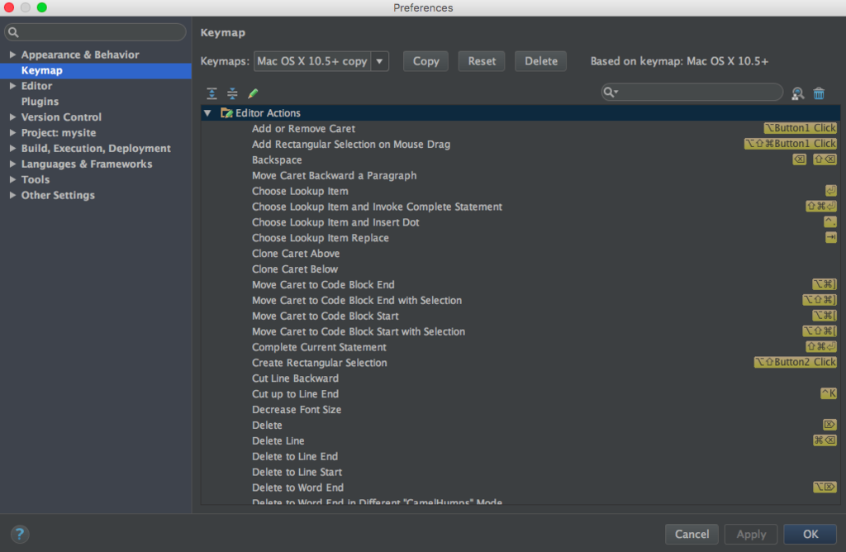This screenshot has width=846, height=552.
Task: Click the Button2 Click shortcut badge
Action: point(796,362)
